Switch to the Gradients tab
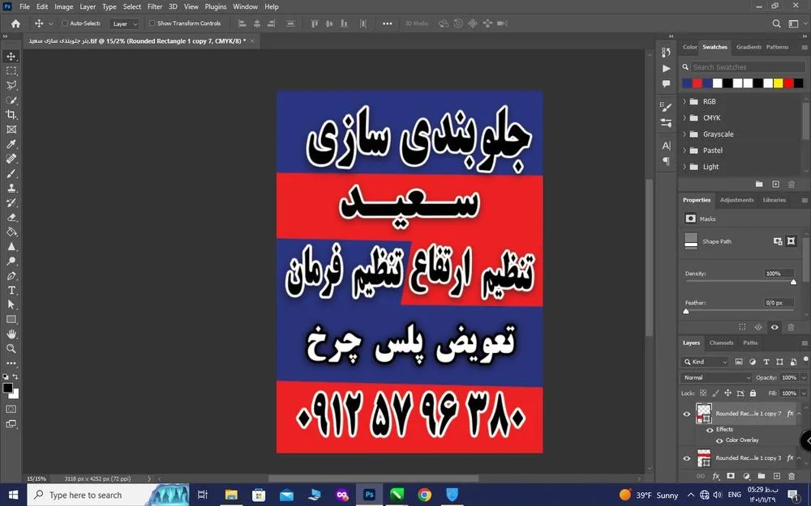The width and height of the screenshot is (811, 506). click(749, 47)
